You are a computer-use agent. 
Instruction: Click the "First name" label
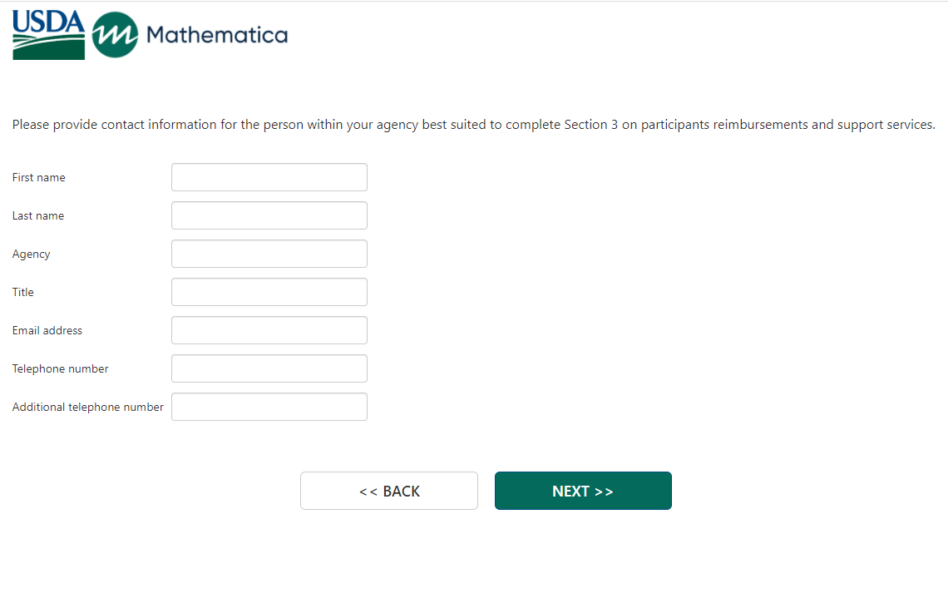(x=39, y=177)
